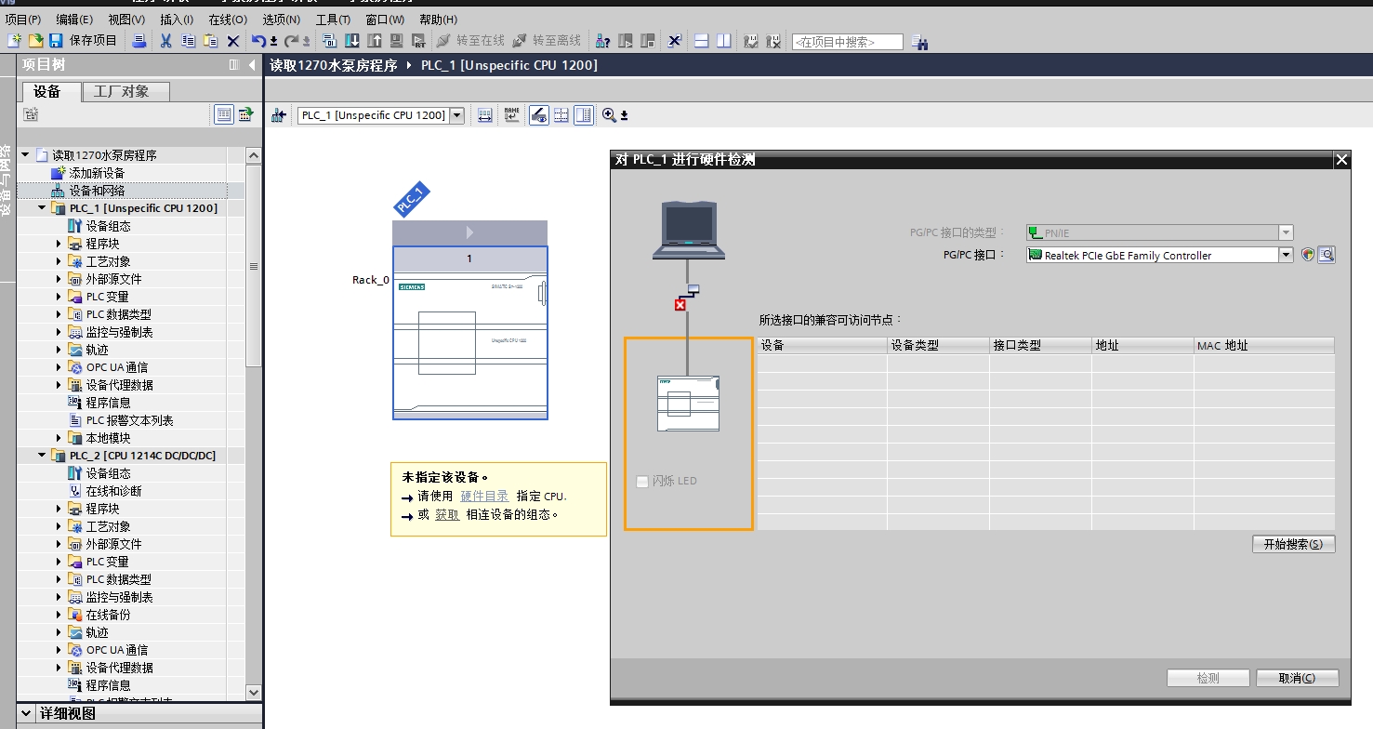Screen dimensions: 1373x729
Task: Open the PLC_1 device selector dropdown
Action: tap(455, 115)
